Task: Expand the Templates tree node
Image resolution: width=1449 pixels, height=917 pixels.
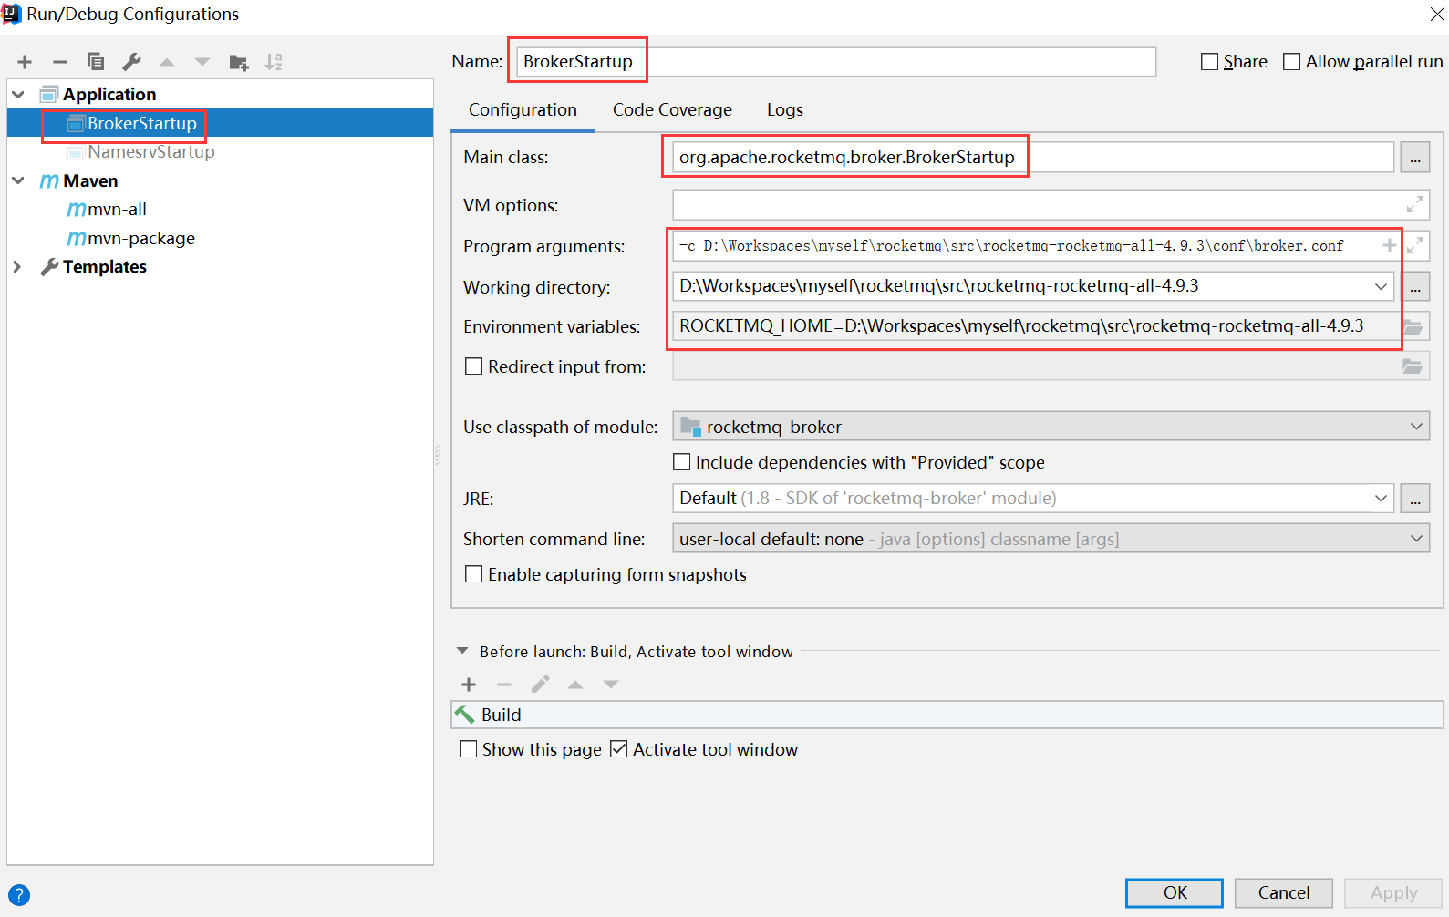Action: tap(17, 267)
